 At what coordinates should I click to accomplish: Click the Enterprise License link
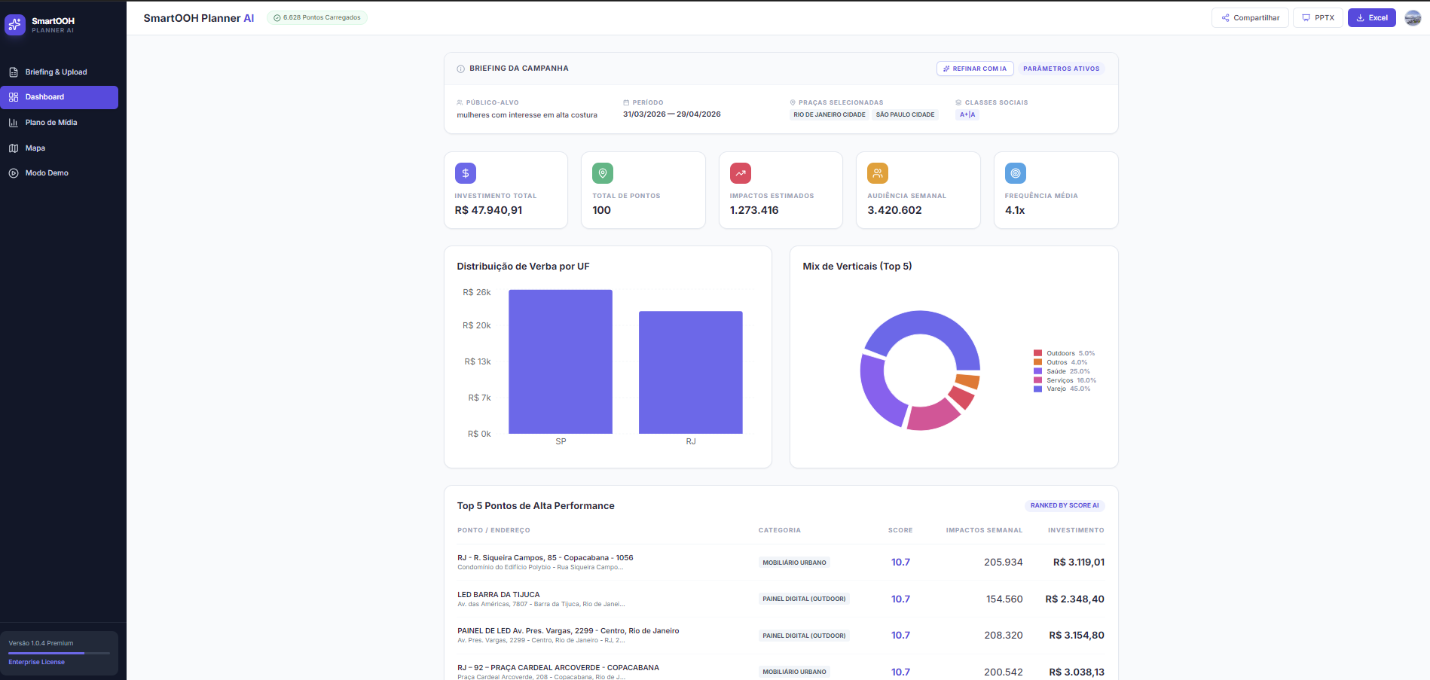pos(37,662)
